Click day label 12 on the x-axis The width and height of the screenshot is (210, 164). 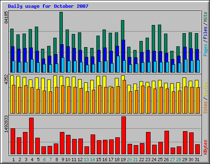[80, 159]
